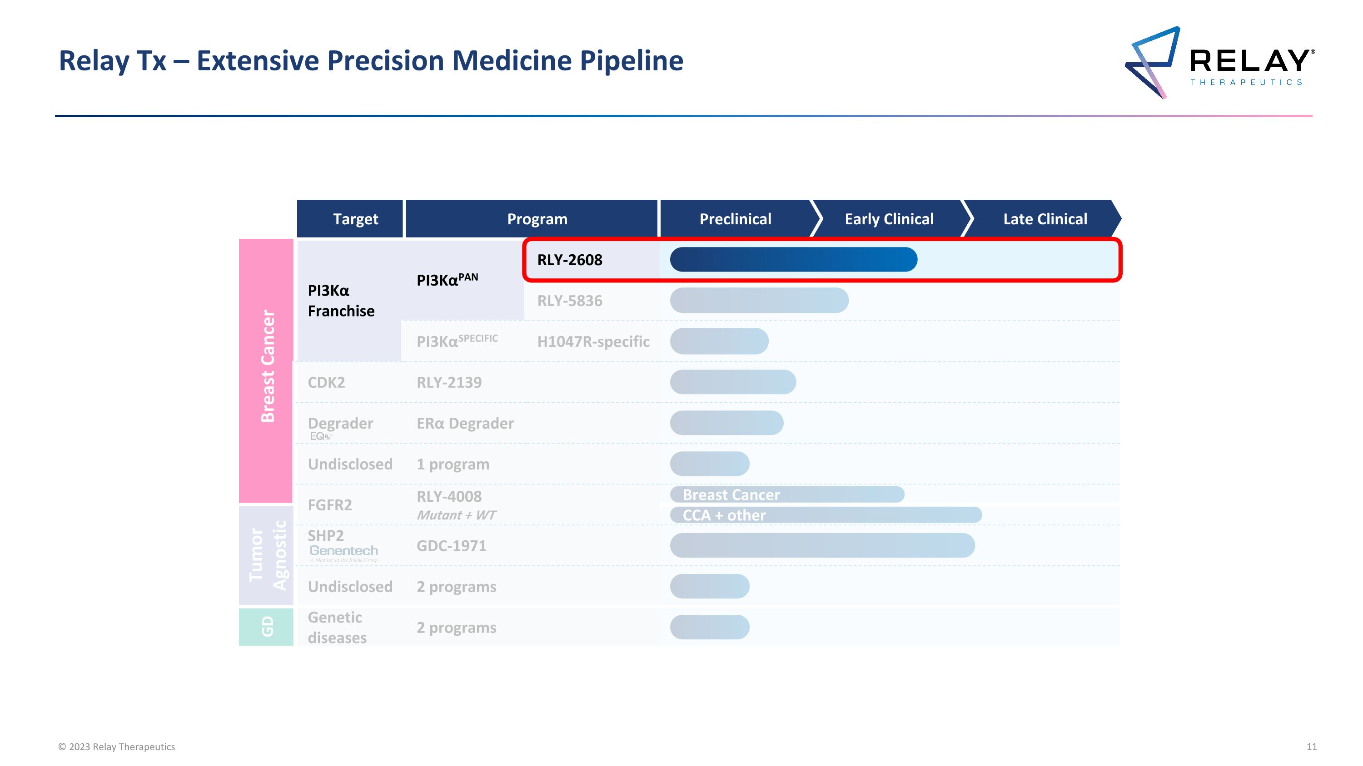Select the Late Clinical stage header

tap(1045, 219)
